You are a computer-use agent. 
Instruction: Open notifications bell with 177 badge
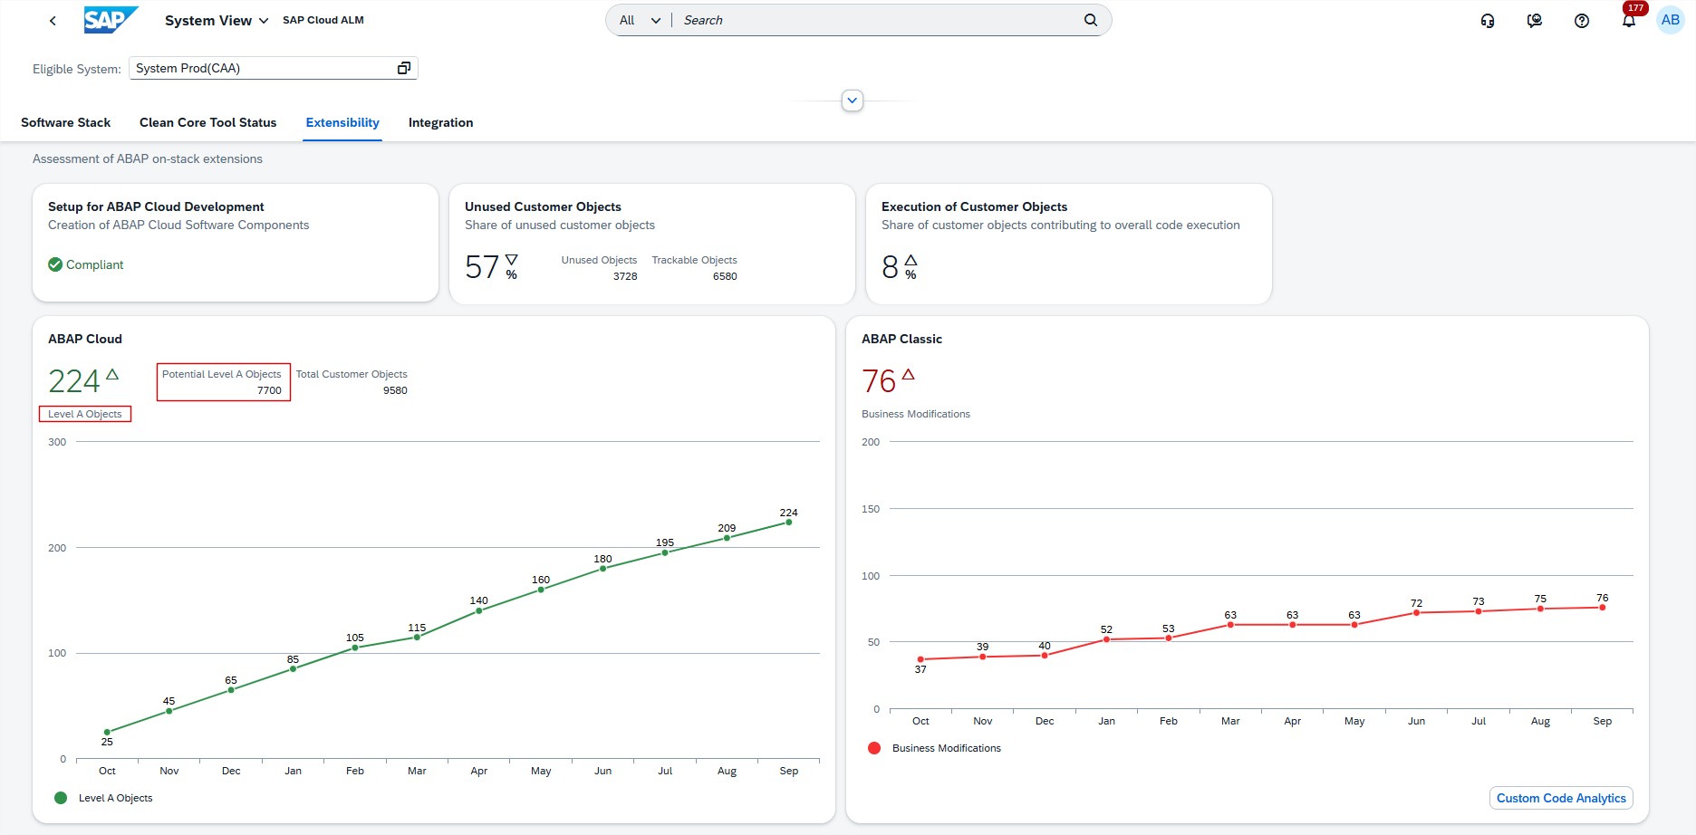click(x=1628, y=21)
